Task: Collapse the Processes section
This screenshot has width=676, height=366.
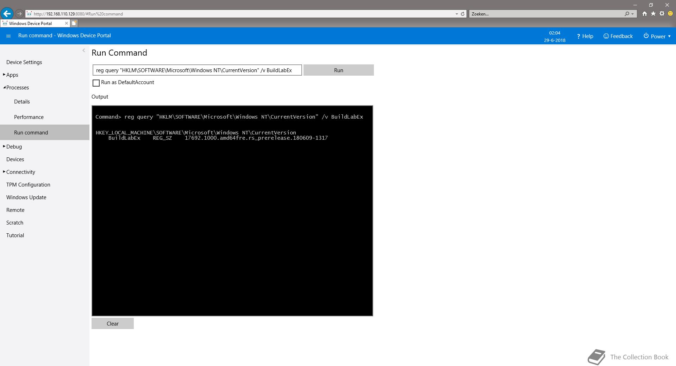Action: [4, 87]
